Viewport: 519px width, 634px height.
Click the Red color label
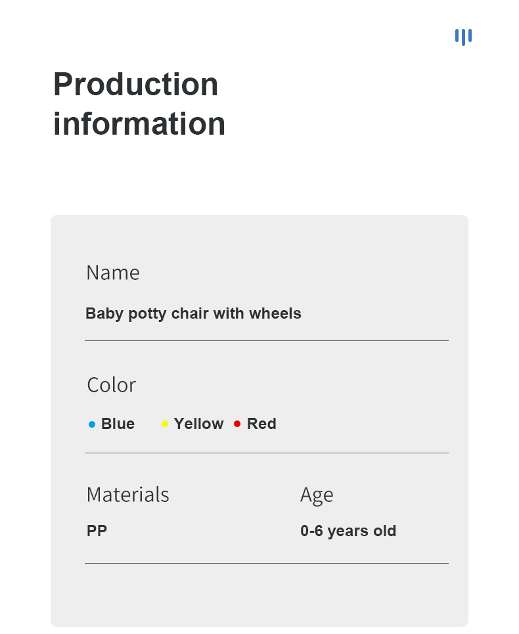(261, 424)
